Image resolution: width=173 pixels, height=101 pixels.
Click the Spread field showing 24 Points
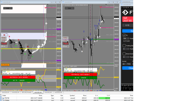[x=126, y=64]
